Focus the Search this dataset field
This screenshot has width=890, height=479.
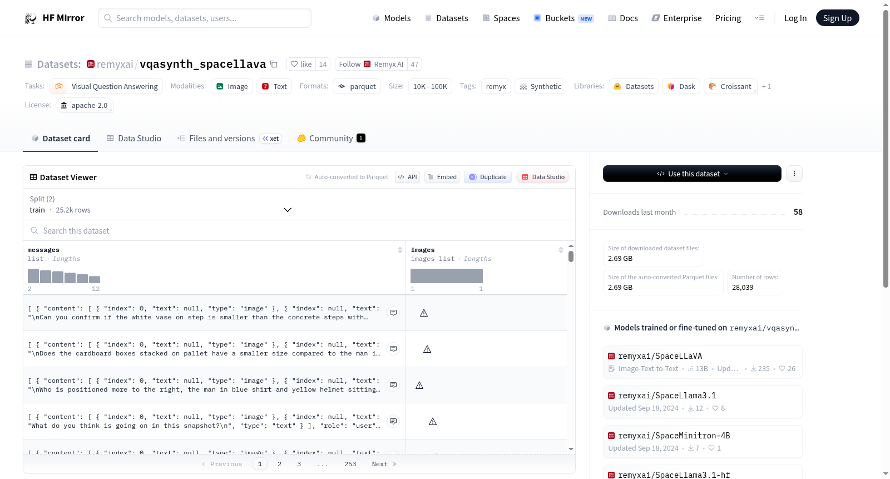click(x=299, y=230)
